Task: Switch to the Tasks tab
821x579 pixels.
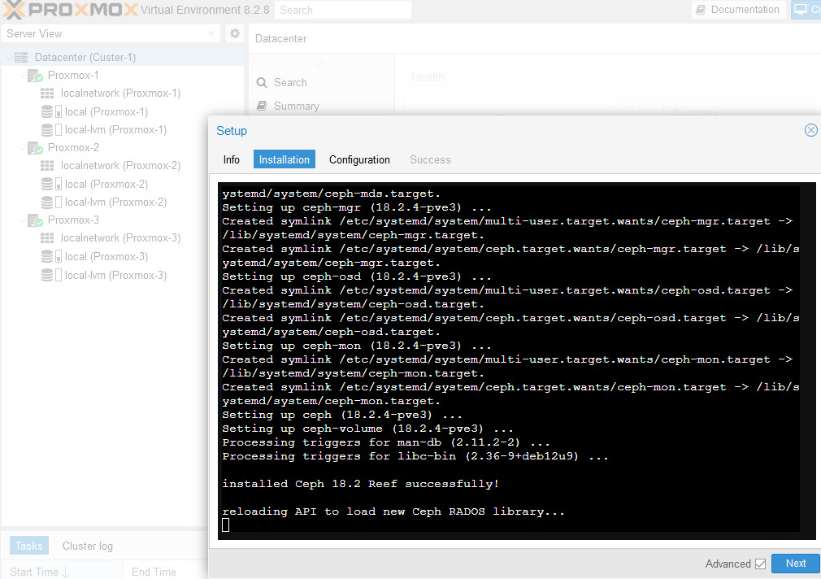Action: [x=28, y=546]
